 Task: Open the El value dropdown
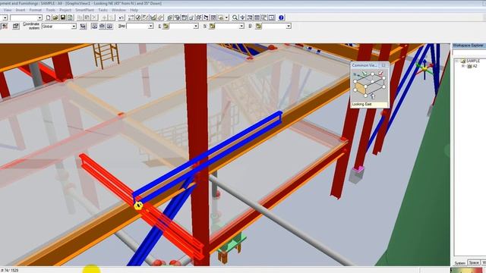click(x=289, y=27)
